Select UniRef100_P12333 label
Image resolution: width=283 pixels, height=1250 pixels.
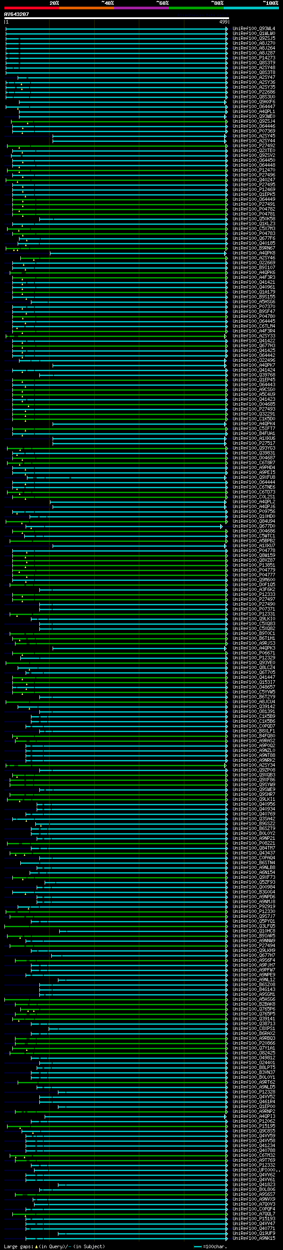pos(253,595)
